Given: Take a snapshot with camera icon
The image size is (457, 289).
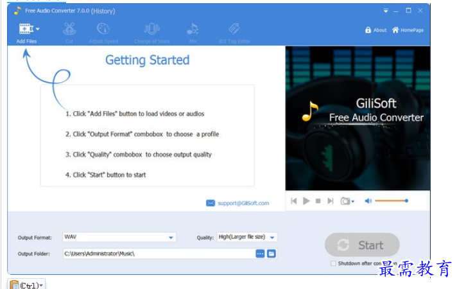Looking at the screenshot, I should tap(345, 201).
